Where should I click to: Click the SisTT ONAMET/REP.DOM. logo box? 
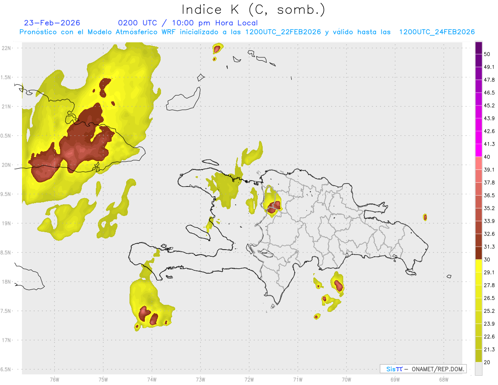point(423,369)
